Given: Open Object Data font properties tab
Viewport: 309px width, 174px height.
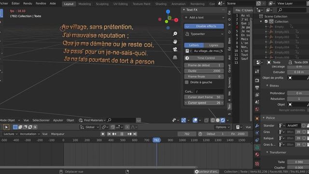Looking at the screenshot, I should tap(257, 147).
